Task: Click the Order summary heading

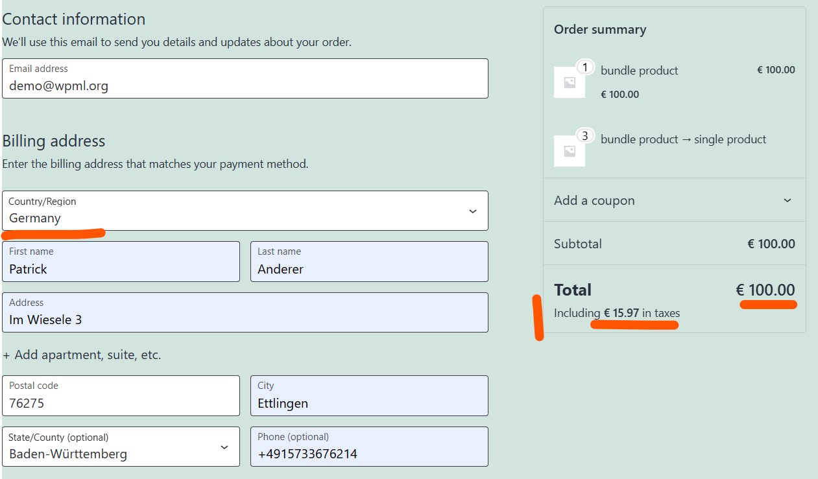Action: point(600,30)
